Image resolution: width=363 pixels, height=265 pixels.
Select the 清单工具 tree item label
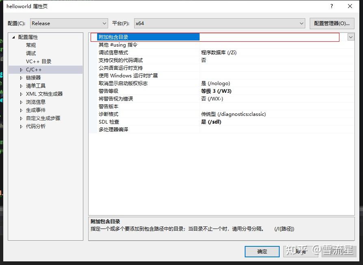(36, 86)
